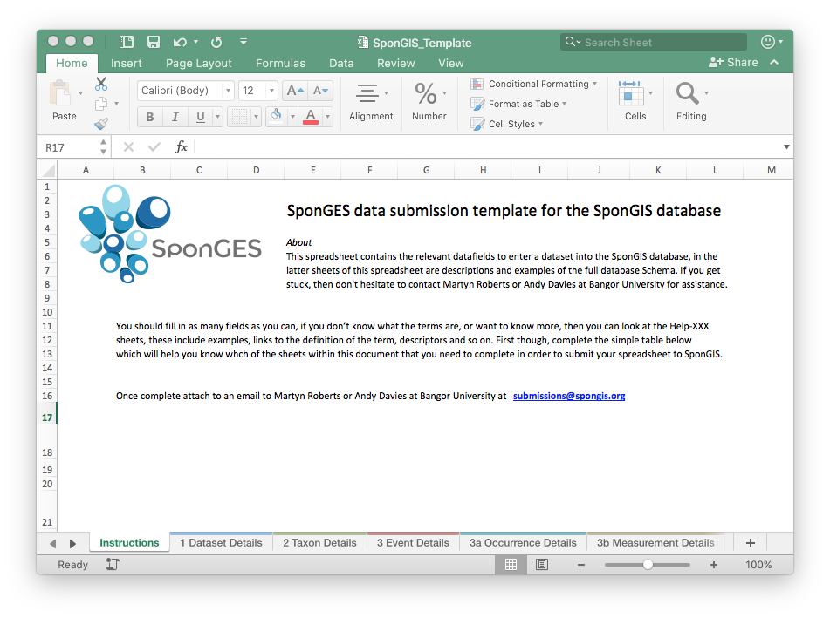Click the Copy icon
The width and height of the screenshot is (830, 618).
(101, 104)
